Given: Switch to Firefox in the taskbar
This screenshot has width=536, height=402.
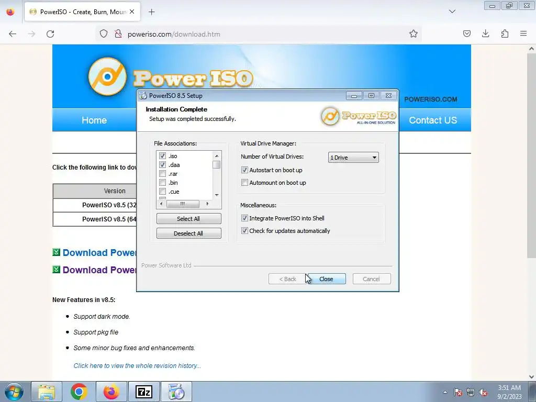Looking at the screenshot, I should [111, 392].
